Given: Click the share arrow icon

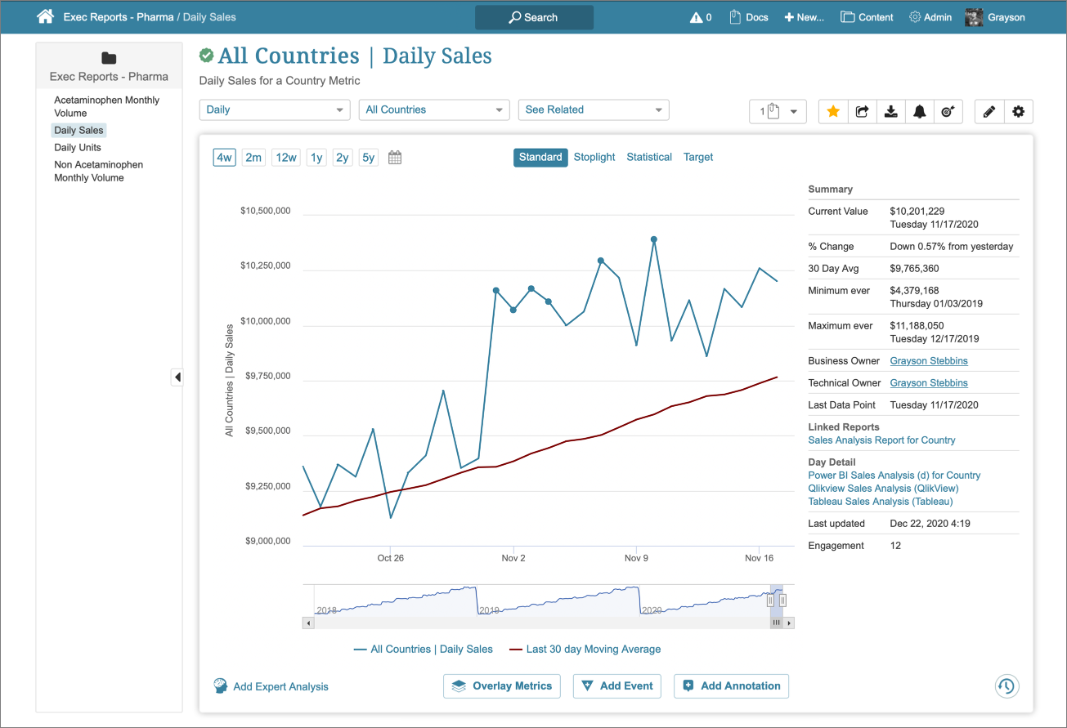Looking at the screenshot, I should click(862, 112).
